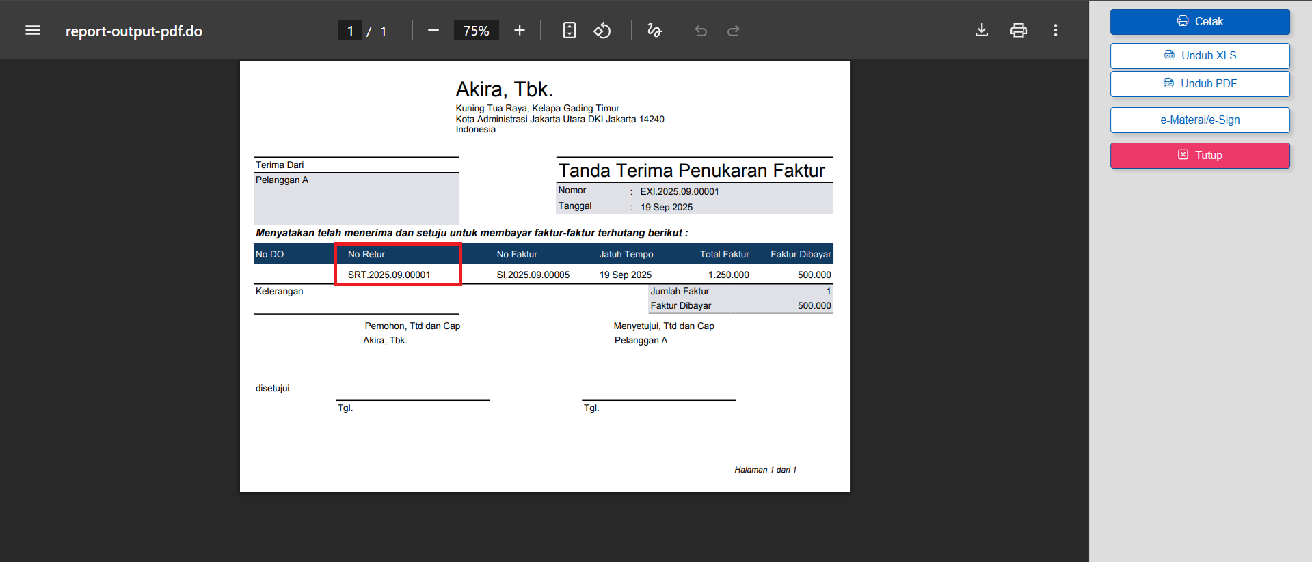
Task: Open the PDF sidebar hamburger menu
Action: pos(33,30)
